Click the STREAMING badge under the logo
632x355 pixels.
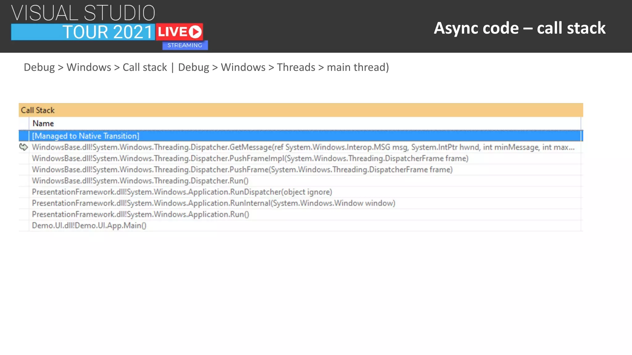(x=185, y=45)
